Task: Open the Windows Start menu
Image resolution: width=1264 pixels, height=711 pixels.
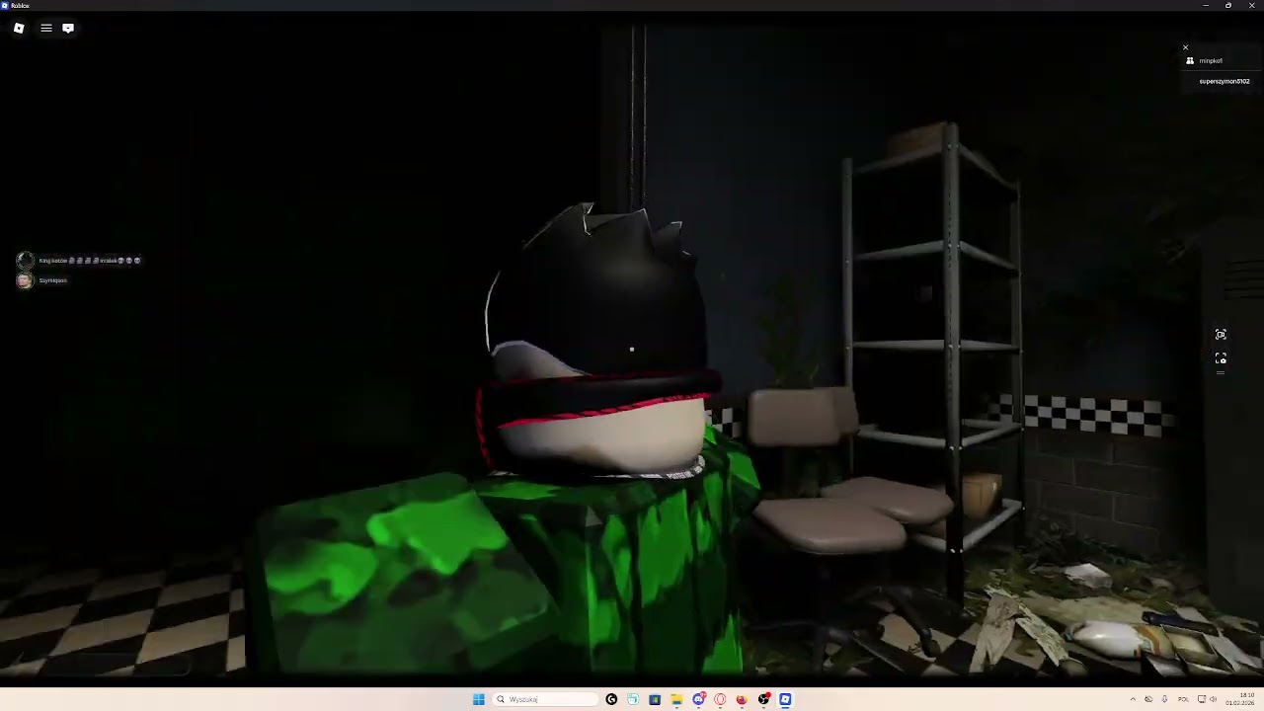Action: [479, 699]
